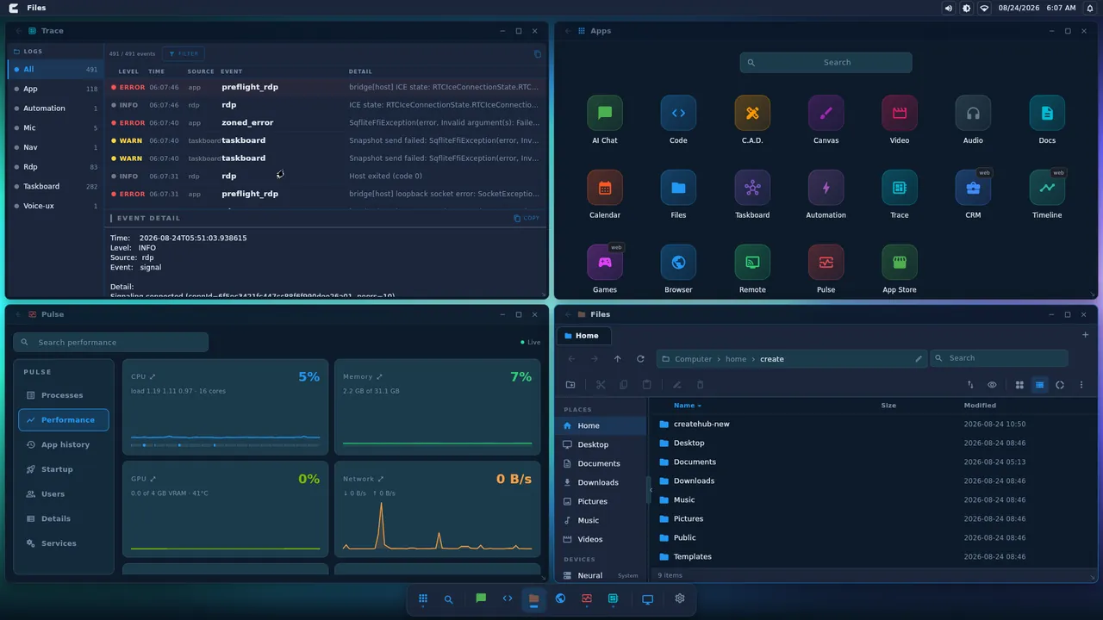Select the Neural device in the Files sidebar
1103x620 pixels.
click(x=601, y=575)
